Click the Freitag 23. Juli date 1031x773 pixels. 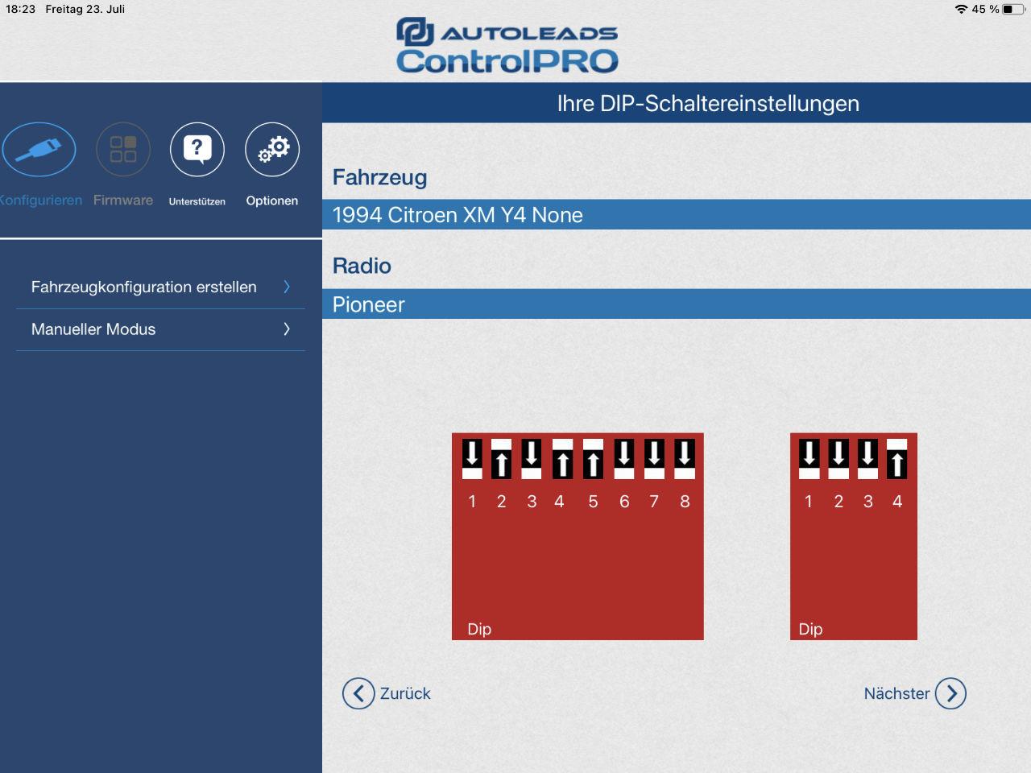click(x=85, y=9)
